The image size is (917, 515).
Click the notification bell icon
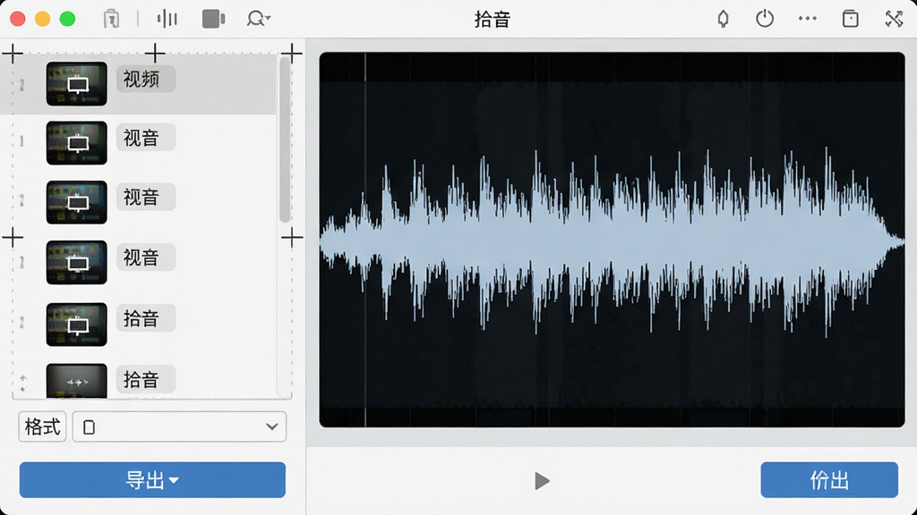(x=724, y=19)
